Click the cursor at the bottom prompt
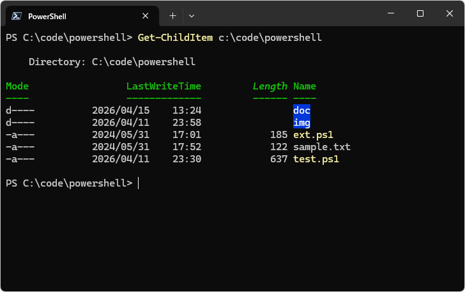465x292 pixels. [x=139, y=183]
